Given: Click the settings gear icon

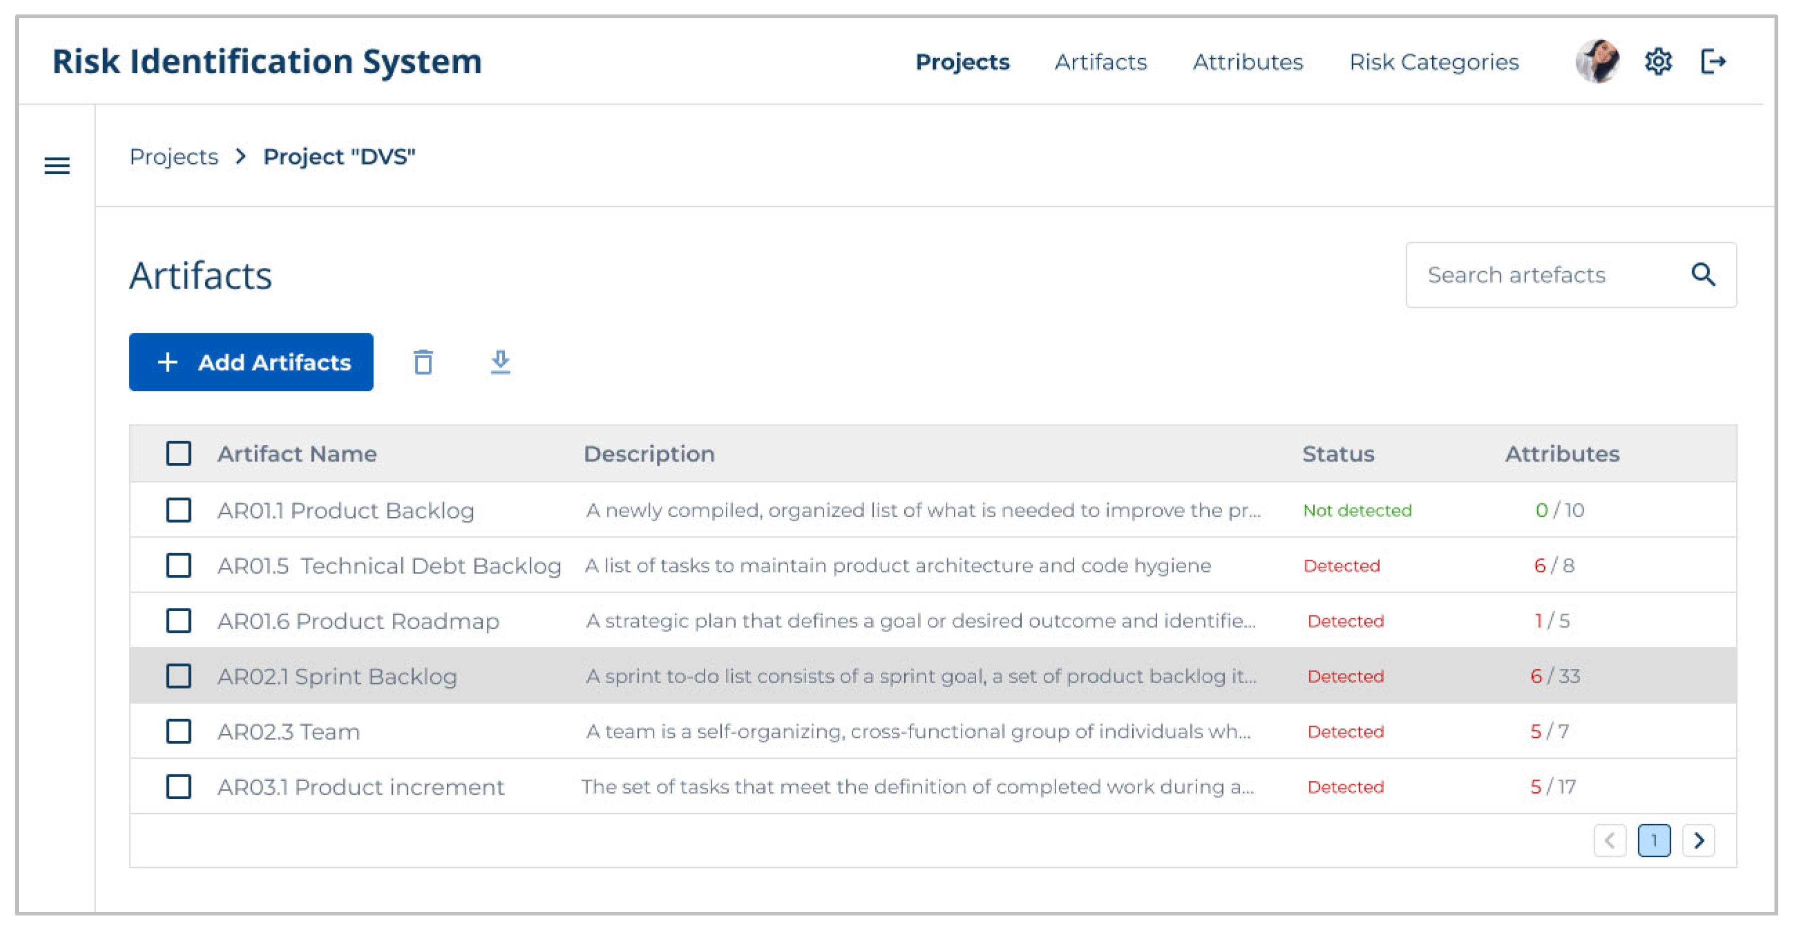Looking at the screenshot, I should (1658, 61).
